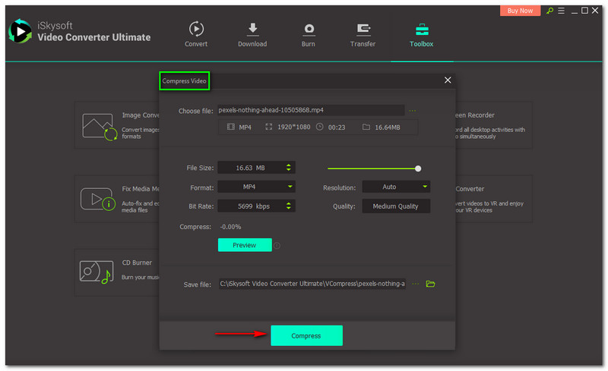The image size is (608, 371).
Task: Close the Compress Video dialog
Action: (x=448, y=80)
